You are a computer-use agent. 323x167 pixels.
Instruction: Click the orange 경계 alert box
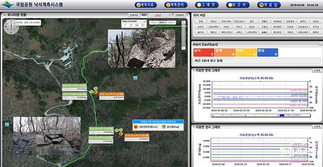[225, 52]
